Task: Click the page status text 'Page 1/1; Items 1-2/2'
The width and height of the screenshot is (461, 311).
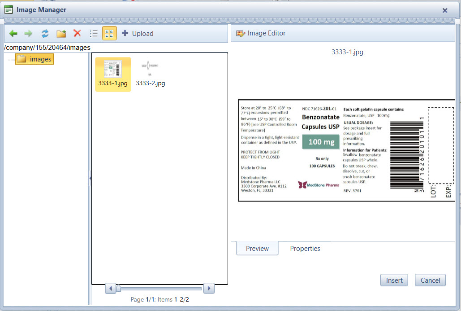Action: coord(159,299)
